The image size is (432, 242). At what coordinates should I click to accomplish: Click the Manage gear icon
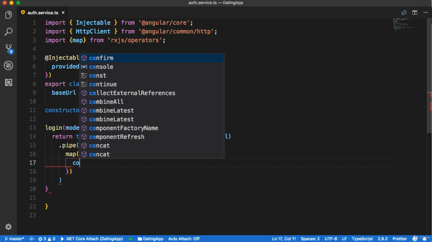tap(8, 227)
